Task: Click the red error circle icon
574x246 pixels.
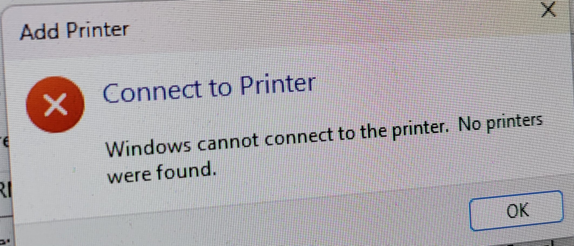Action: point(55,104)
